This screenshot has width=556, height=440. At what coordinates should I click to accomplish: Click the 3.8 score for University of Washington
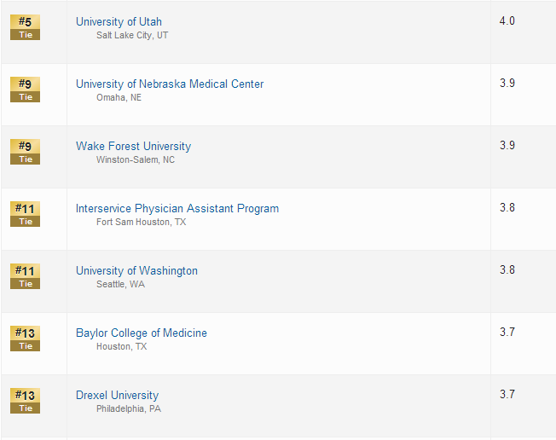click(507, 269)
